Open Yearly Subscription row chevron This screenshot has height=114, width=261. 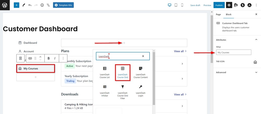click(x=182, y=79)
